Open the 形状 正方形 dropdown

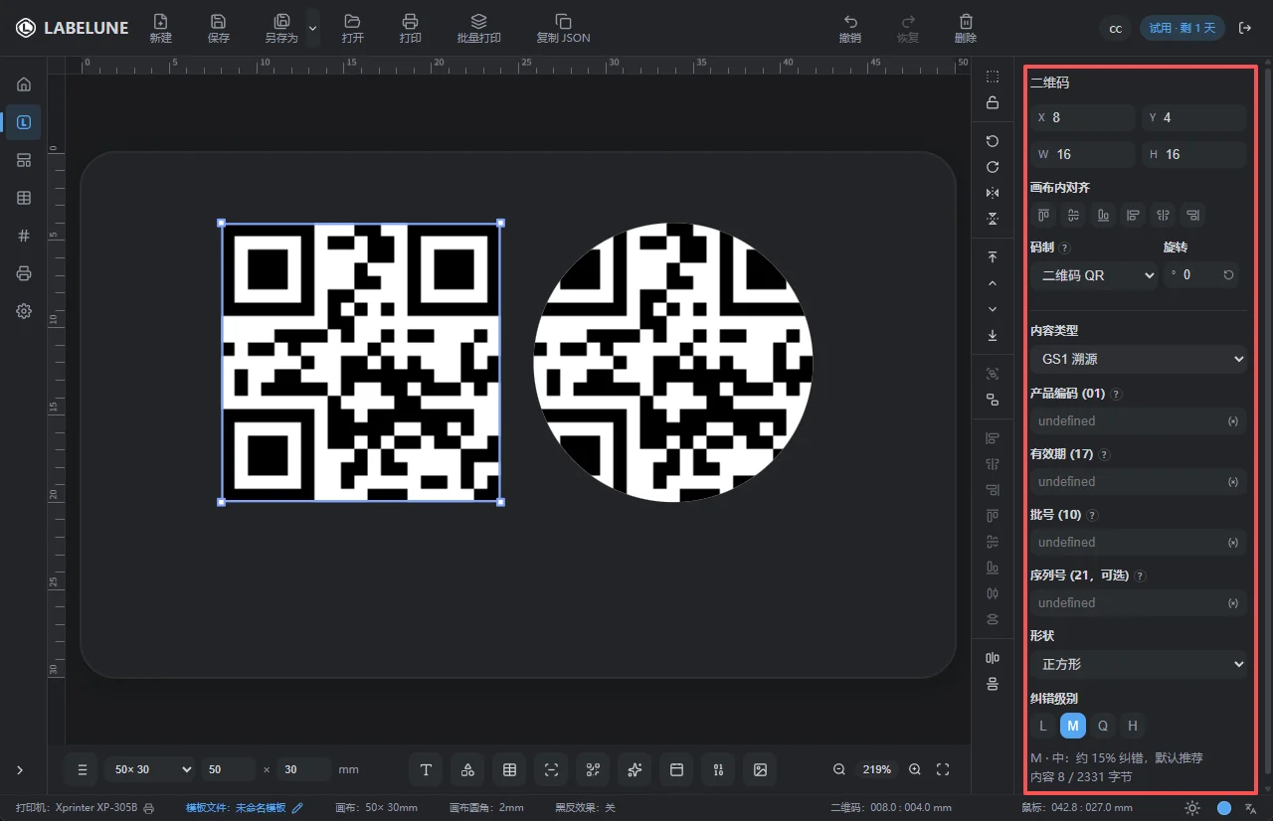pyautogui.click(x=1139, y=664)
